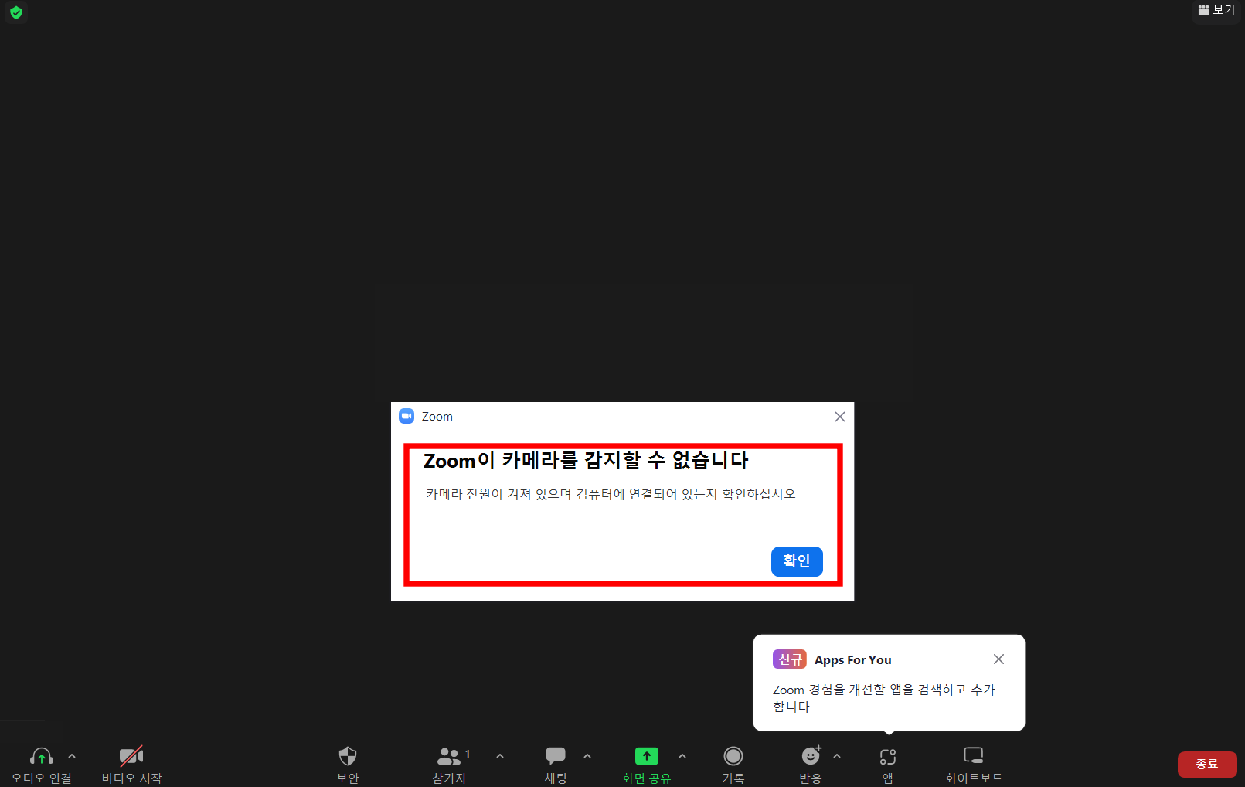Expand audio options arrow next to 오디오 연결
This screenshot has width=1245, height=787.
pos(72,756)
